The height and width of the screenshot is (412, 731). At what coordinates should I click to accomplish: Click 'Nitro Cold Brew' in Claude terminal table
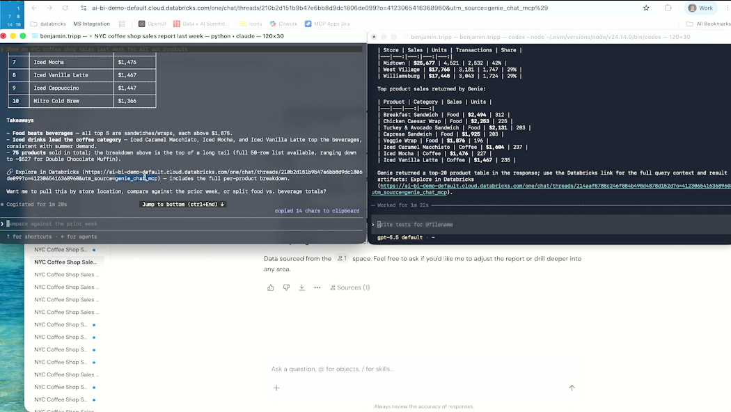[56, 101]
